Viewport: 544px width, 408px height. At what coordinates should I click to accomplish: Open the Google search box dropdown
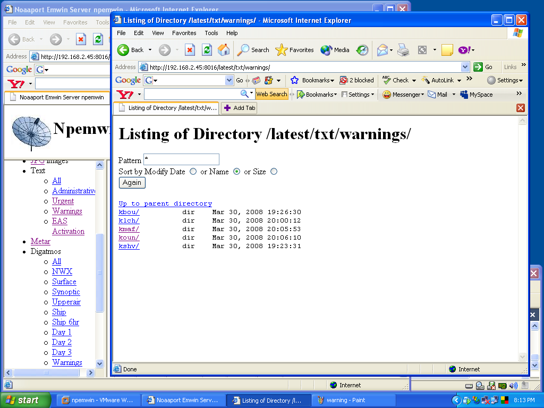pos(229,80)
